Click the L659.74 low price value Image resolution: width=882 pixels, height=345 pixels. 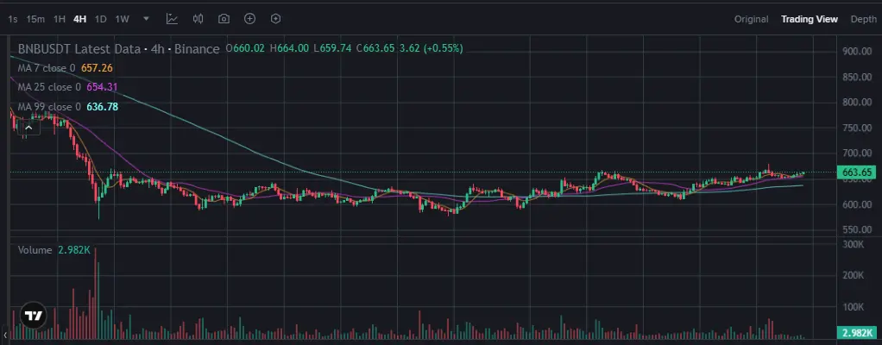(x=333, y=49)
